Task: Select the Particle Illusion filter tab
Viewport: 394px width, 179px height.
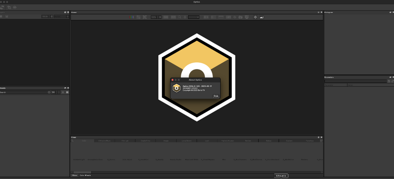Action: (x=228, y=141)
